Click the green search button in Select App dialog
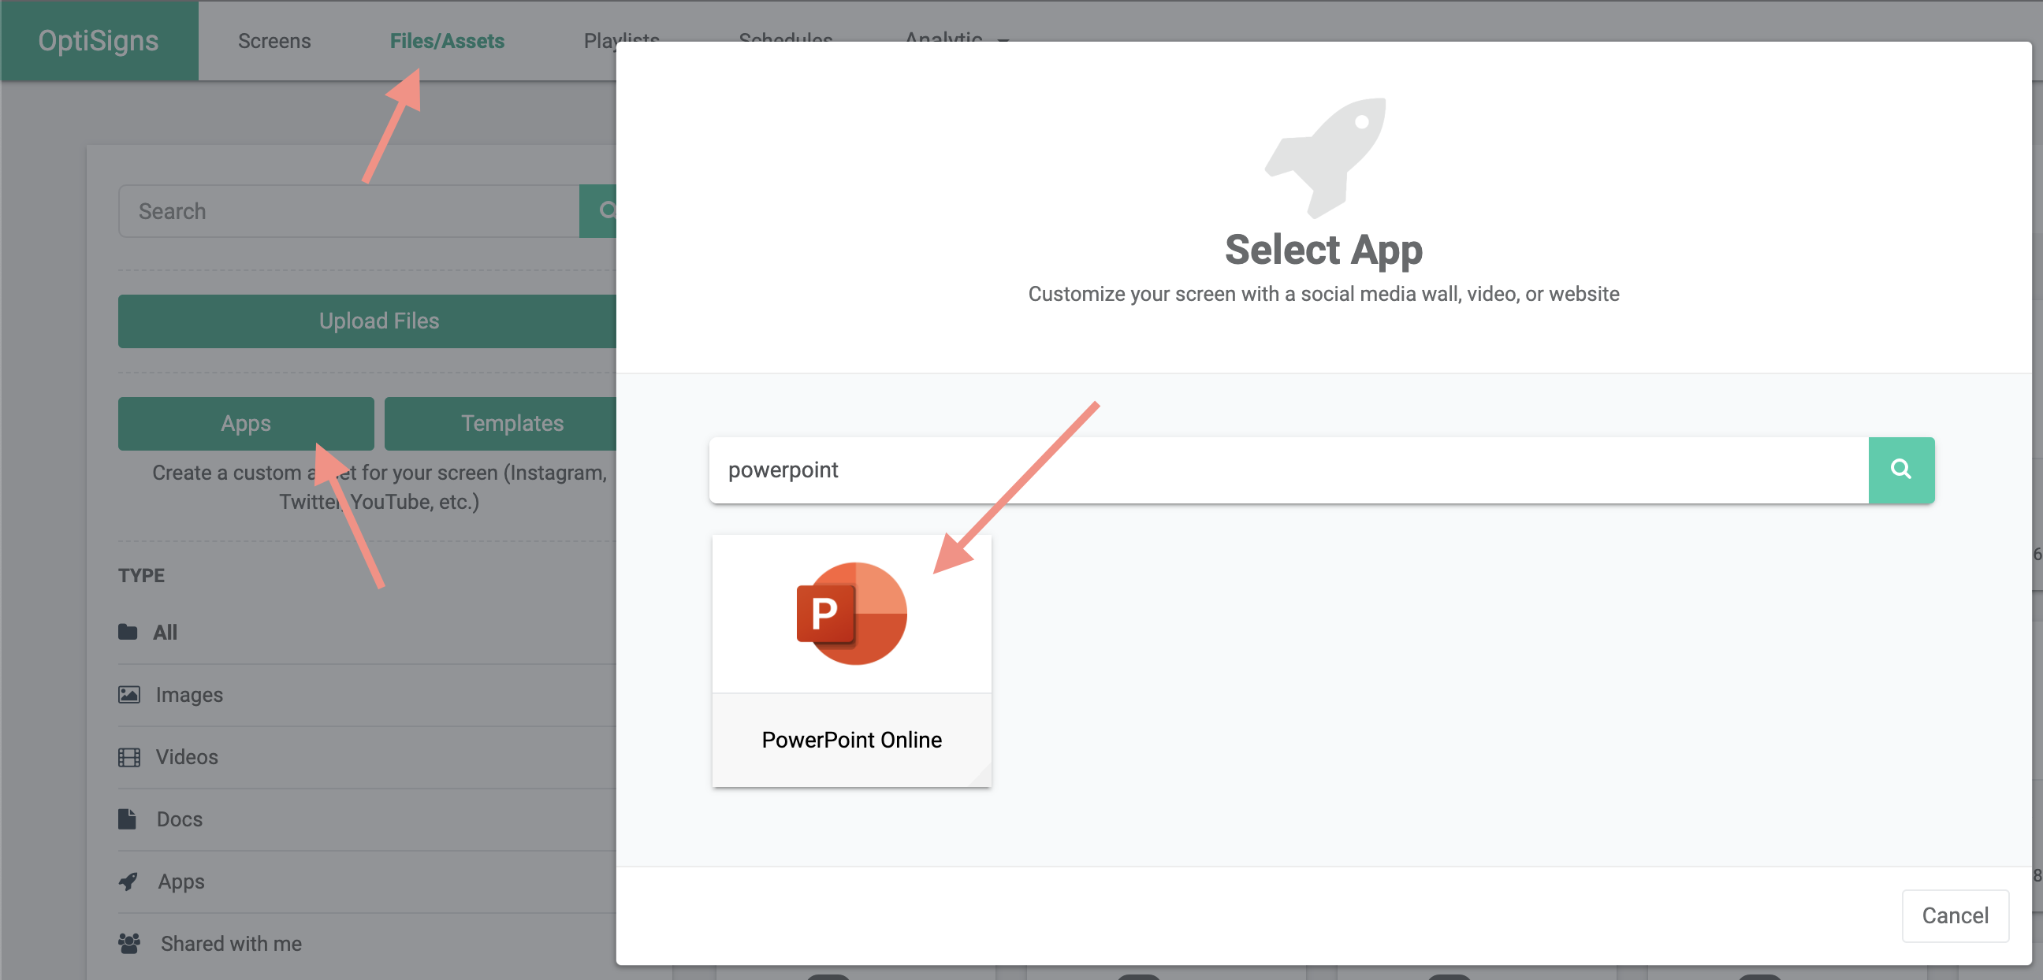Viewport: 2043px width, 980px height. coord(1900,470)
